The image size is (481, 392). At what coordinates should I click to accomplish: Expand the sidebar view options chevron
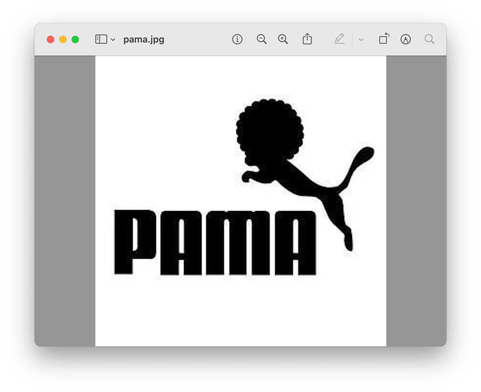pyautogui.click(x=113, y=40)
